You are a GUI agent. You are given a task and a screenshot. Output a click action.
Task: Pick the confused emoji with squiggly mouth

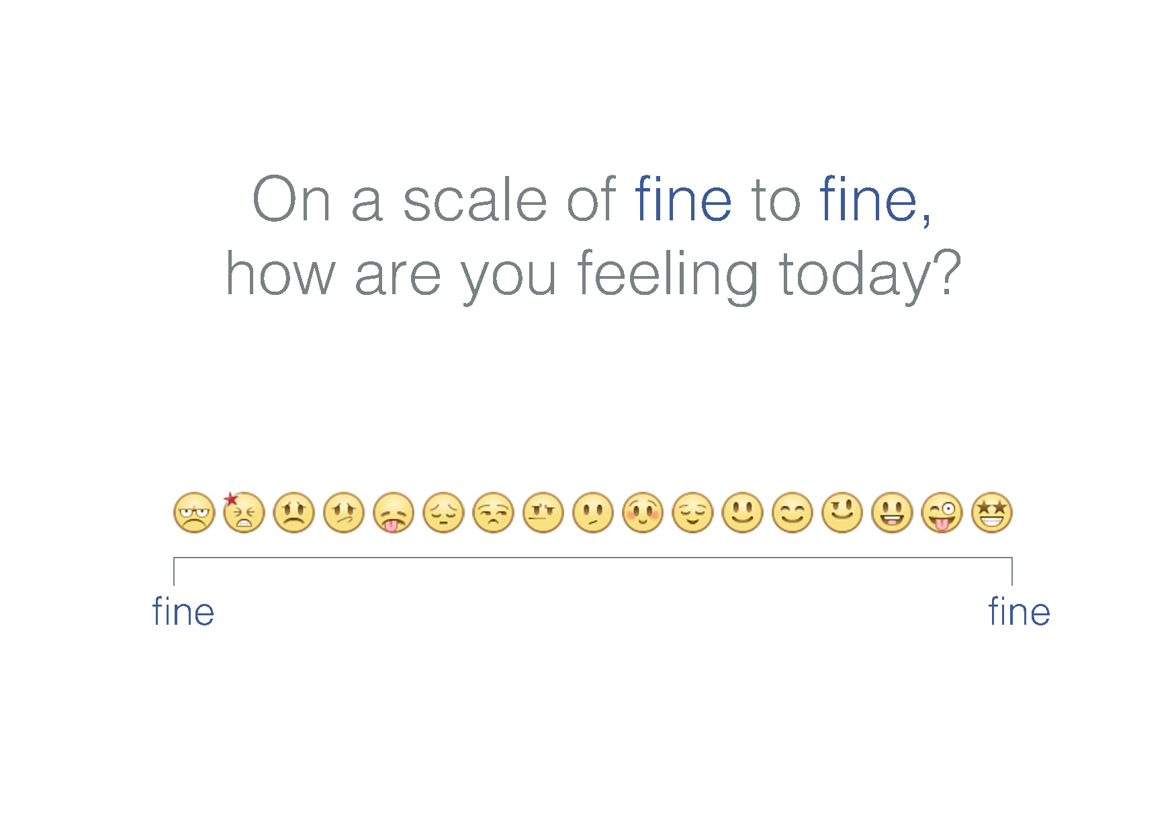pos(344,513)
